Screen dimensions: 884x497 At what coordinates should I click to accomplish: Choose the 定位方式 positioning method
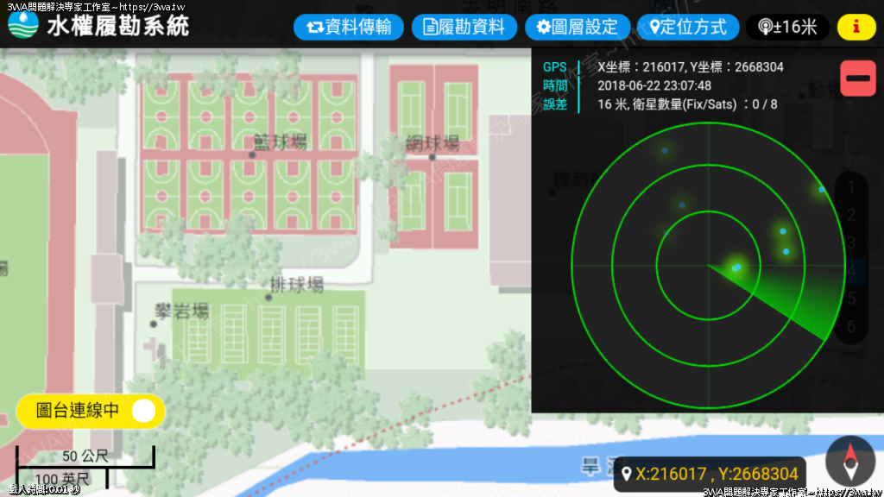coord(688,28)
